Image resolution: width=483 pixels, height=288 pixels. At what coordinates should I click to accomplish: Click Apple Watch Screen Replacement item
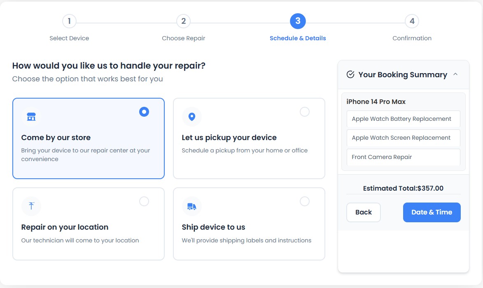coord(403,138)
